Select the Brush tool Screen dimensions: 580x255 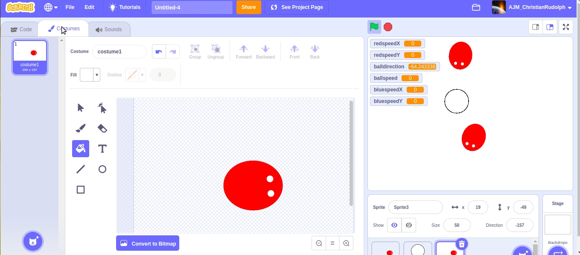coord(81,128)
